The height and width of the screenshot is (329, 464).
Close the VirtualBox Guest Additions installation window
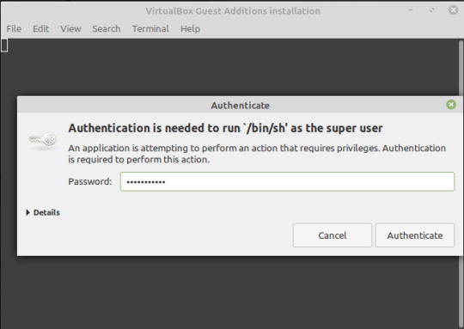[453, 10]
